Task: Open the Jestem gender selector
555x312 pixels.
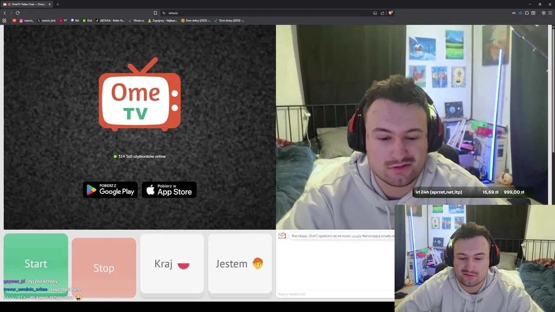Action: tap(240, 263)
